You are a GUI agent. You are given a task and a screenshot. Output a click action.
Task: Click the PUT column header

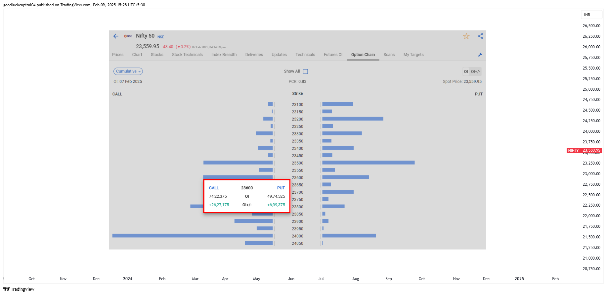(x=479, y=94)
